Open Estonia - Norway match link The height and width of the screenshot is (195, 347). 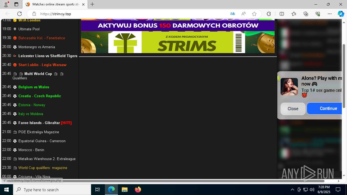tap(32, 105)
